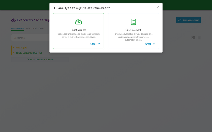
Task: Select Sujets partagés avec moi item
Action: [x=29, y=53]
